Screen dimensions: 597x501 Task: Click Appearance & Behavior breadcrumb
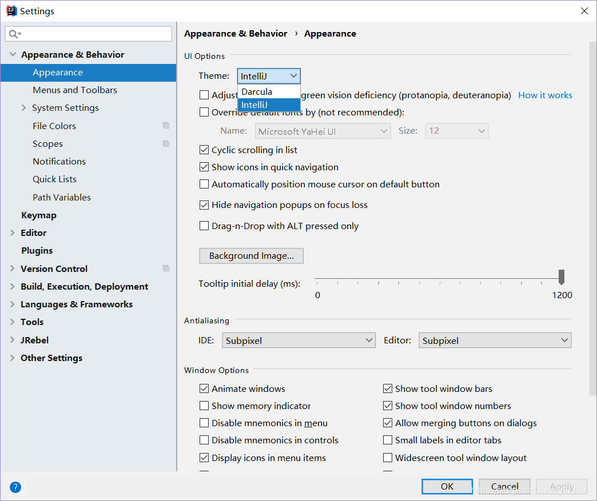(236, 34)
